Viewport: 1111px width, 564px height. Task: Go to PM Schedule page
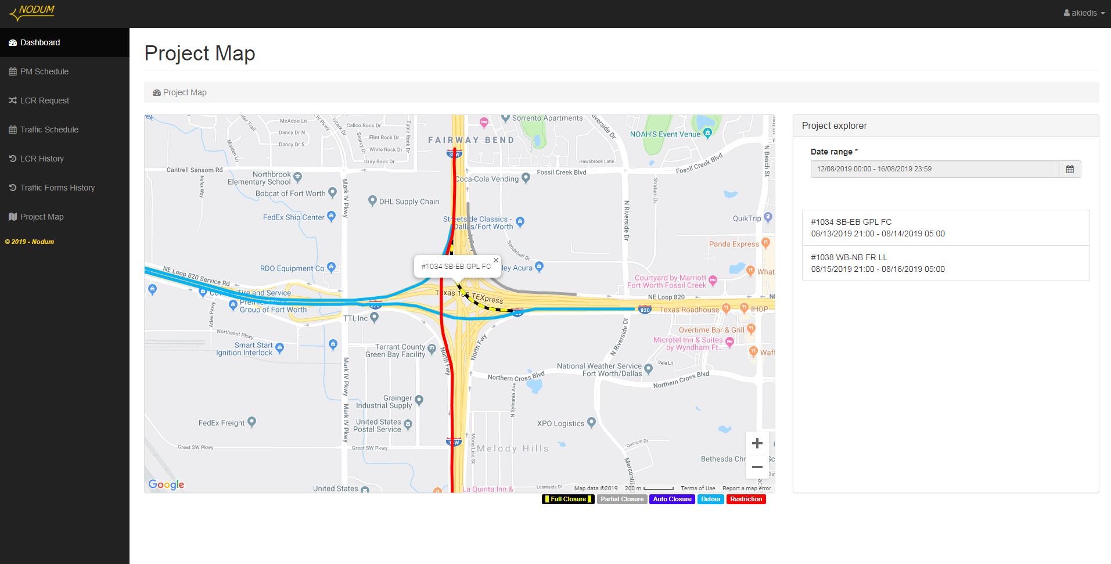click(64, 71)
